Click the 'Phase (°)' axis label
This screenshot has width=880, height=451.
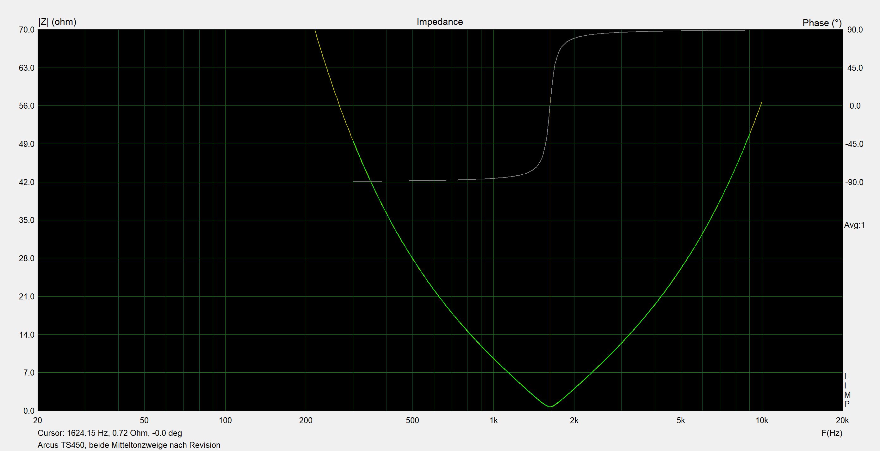[822, 23]
